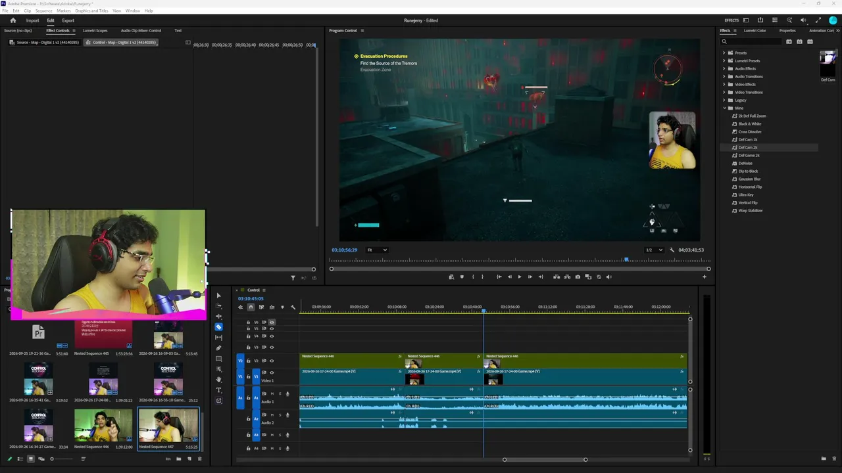Open Program monitor wrench settings
The image size is (842, 473).
point(672,250)
